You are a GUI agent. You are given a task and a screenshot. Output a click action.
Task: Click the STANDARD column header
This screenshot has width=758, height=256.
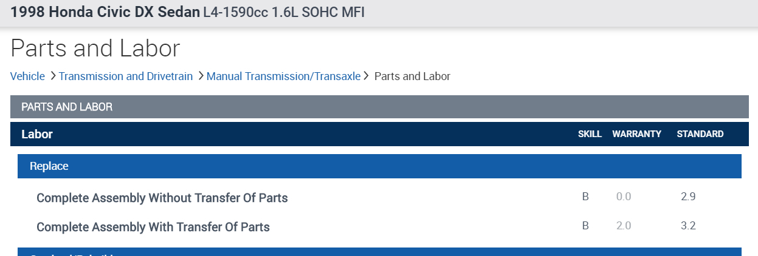pyautogui.click(x=700, y=134)
